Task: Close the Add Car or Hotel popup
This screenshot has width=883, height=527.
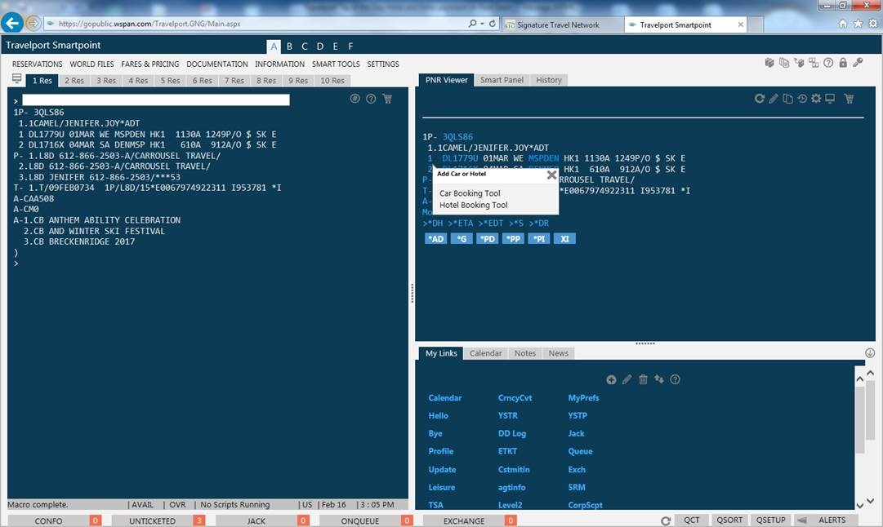Action: (552, 175)
